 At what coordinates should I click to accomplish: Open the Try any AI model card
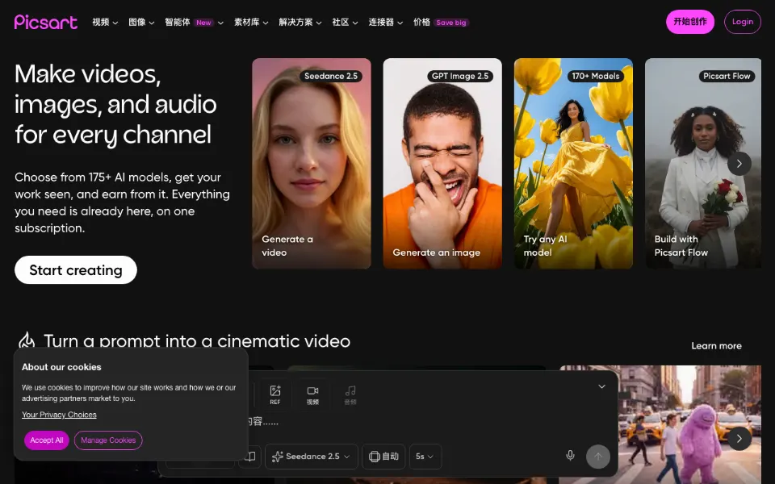point(573,164)
